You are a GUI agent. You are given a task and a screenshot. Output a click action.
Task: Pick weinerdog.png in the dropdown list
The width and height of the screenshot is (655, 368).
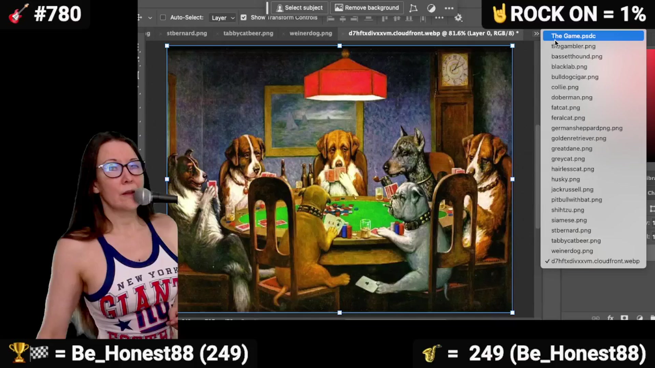point(593,250)
